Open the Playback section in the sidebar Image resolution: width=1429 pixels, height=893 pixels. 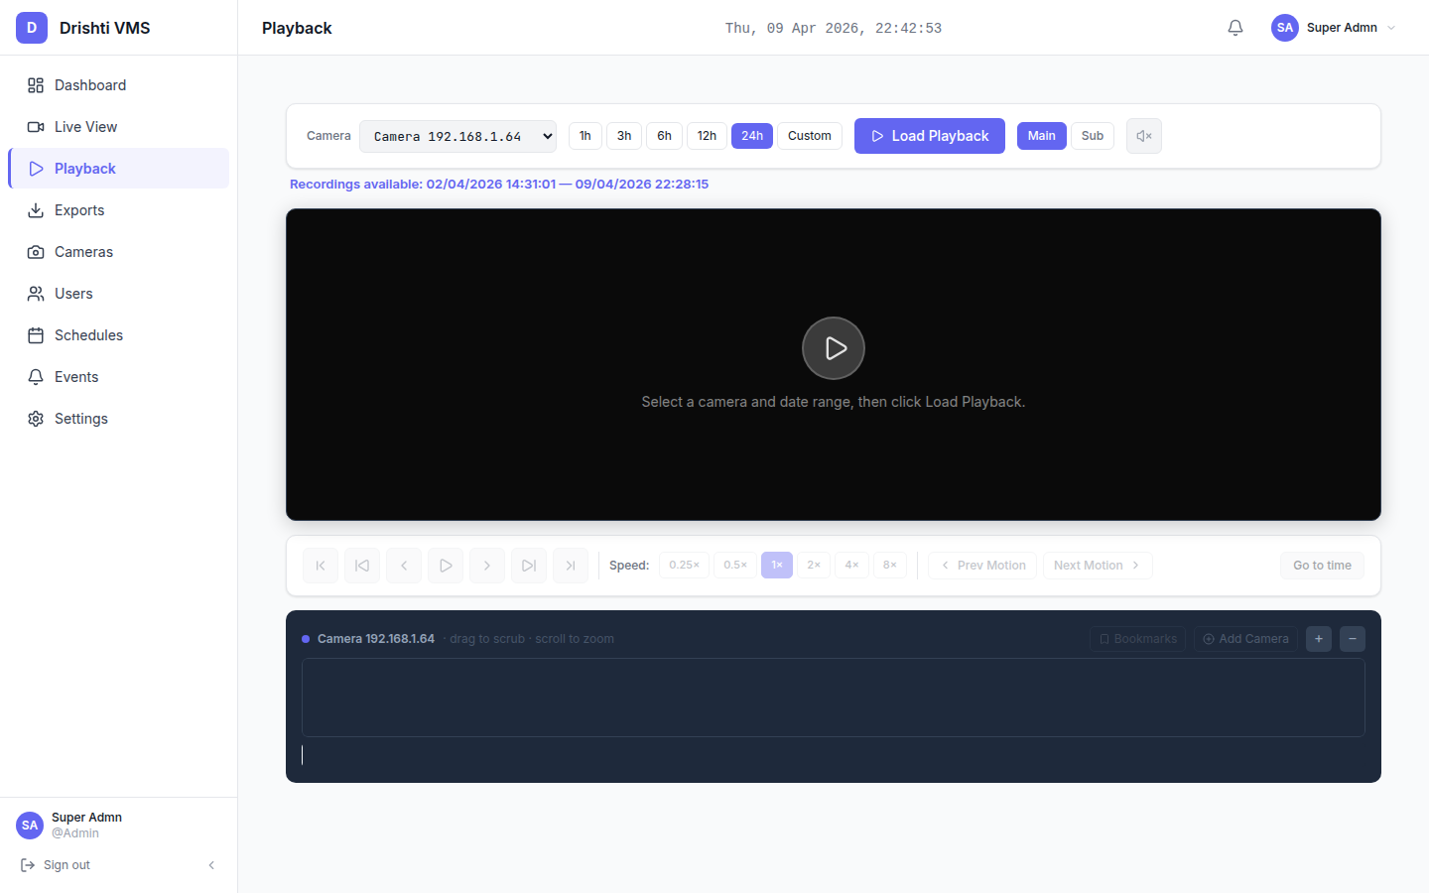pyautogui.click(x=83, y=168)
